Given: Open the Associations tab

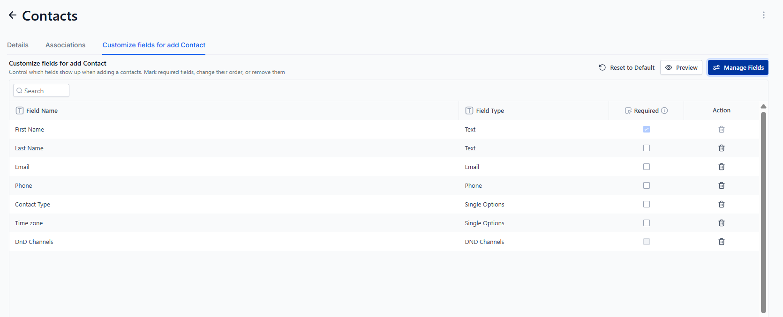Looking at the screenshot, I should click(x=65, y=45).
